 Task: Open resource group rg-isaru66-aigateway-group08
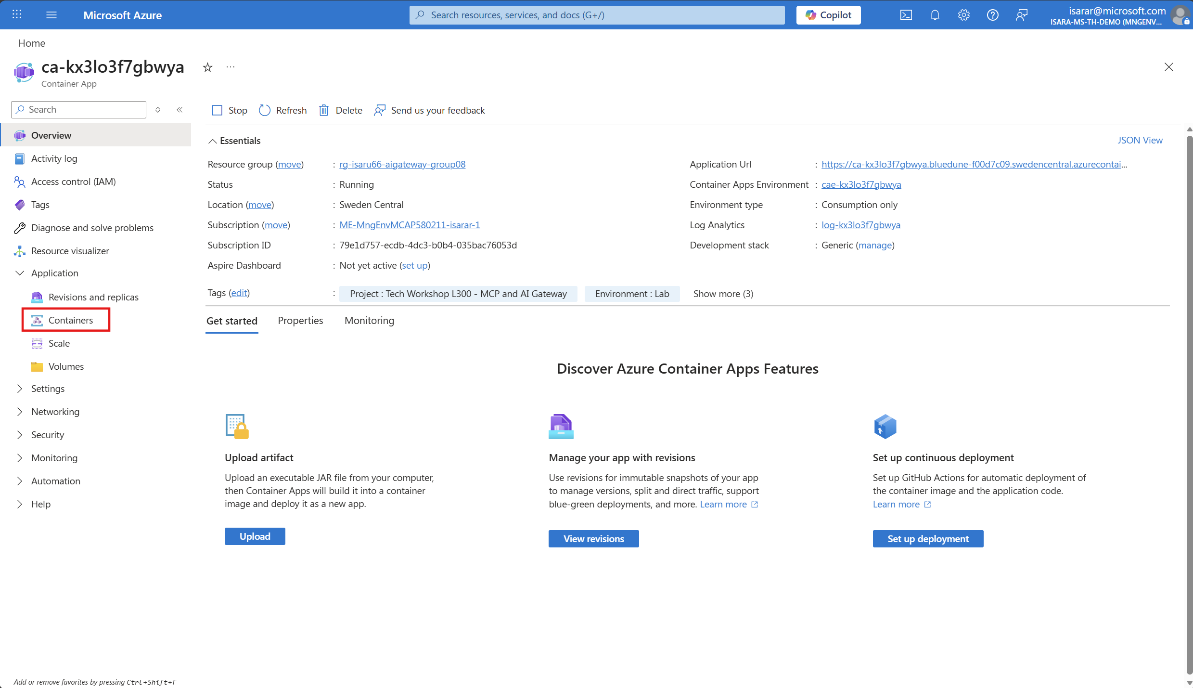click(402, 164)
